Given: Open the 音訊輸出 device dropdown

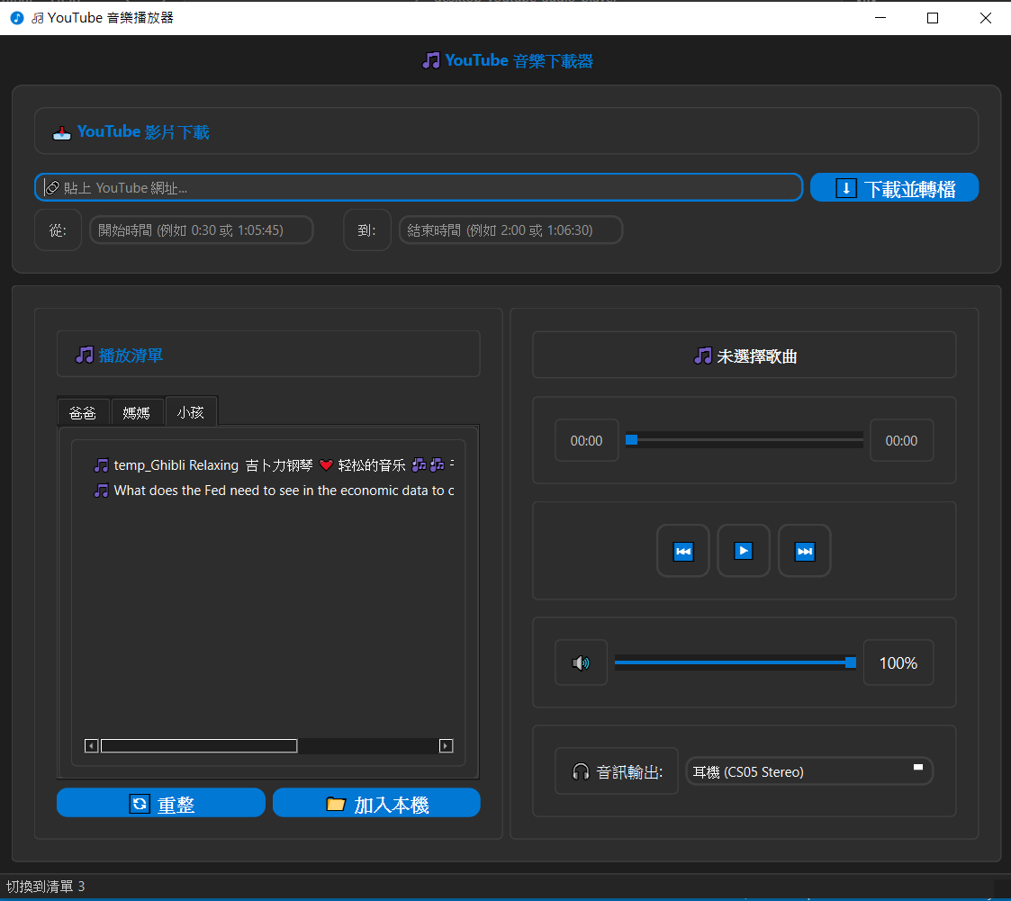Looking at the screenshot, I should tap(808, 771).
